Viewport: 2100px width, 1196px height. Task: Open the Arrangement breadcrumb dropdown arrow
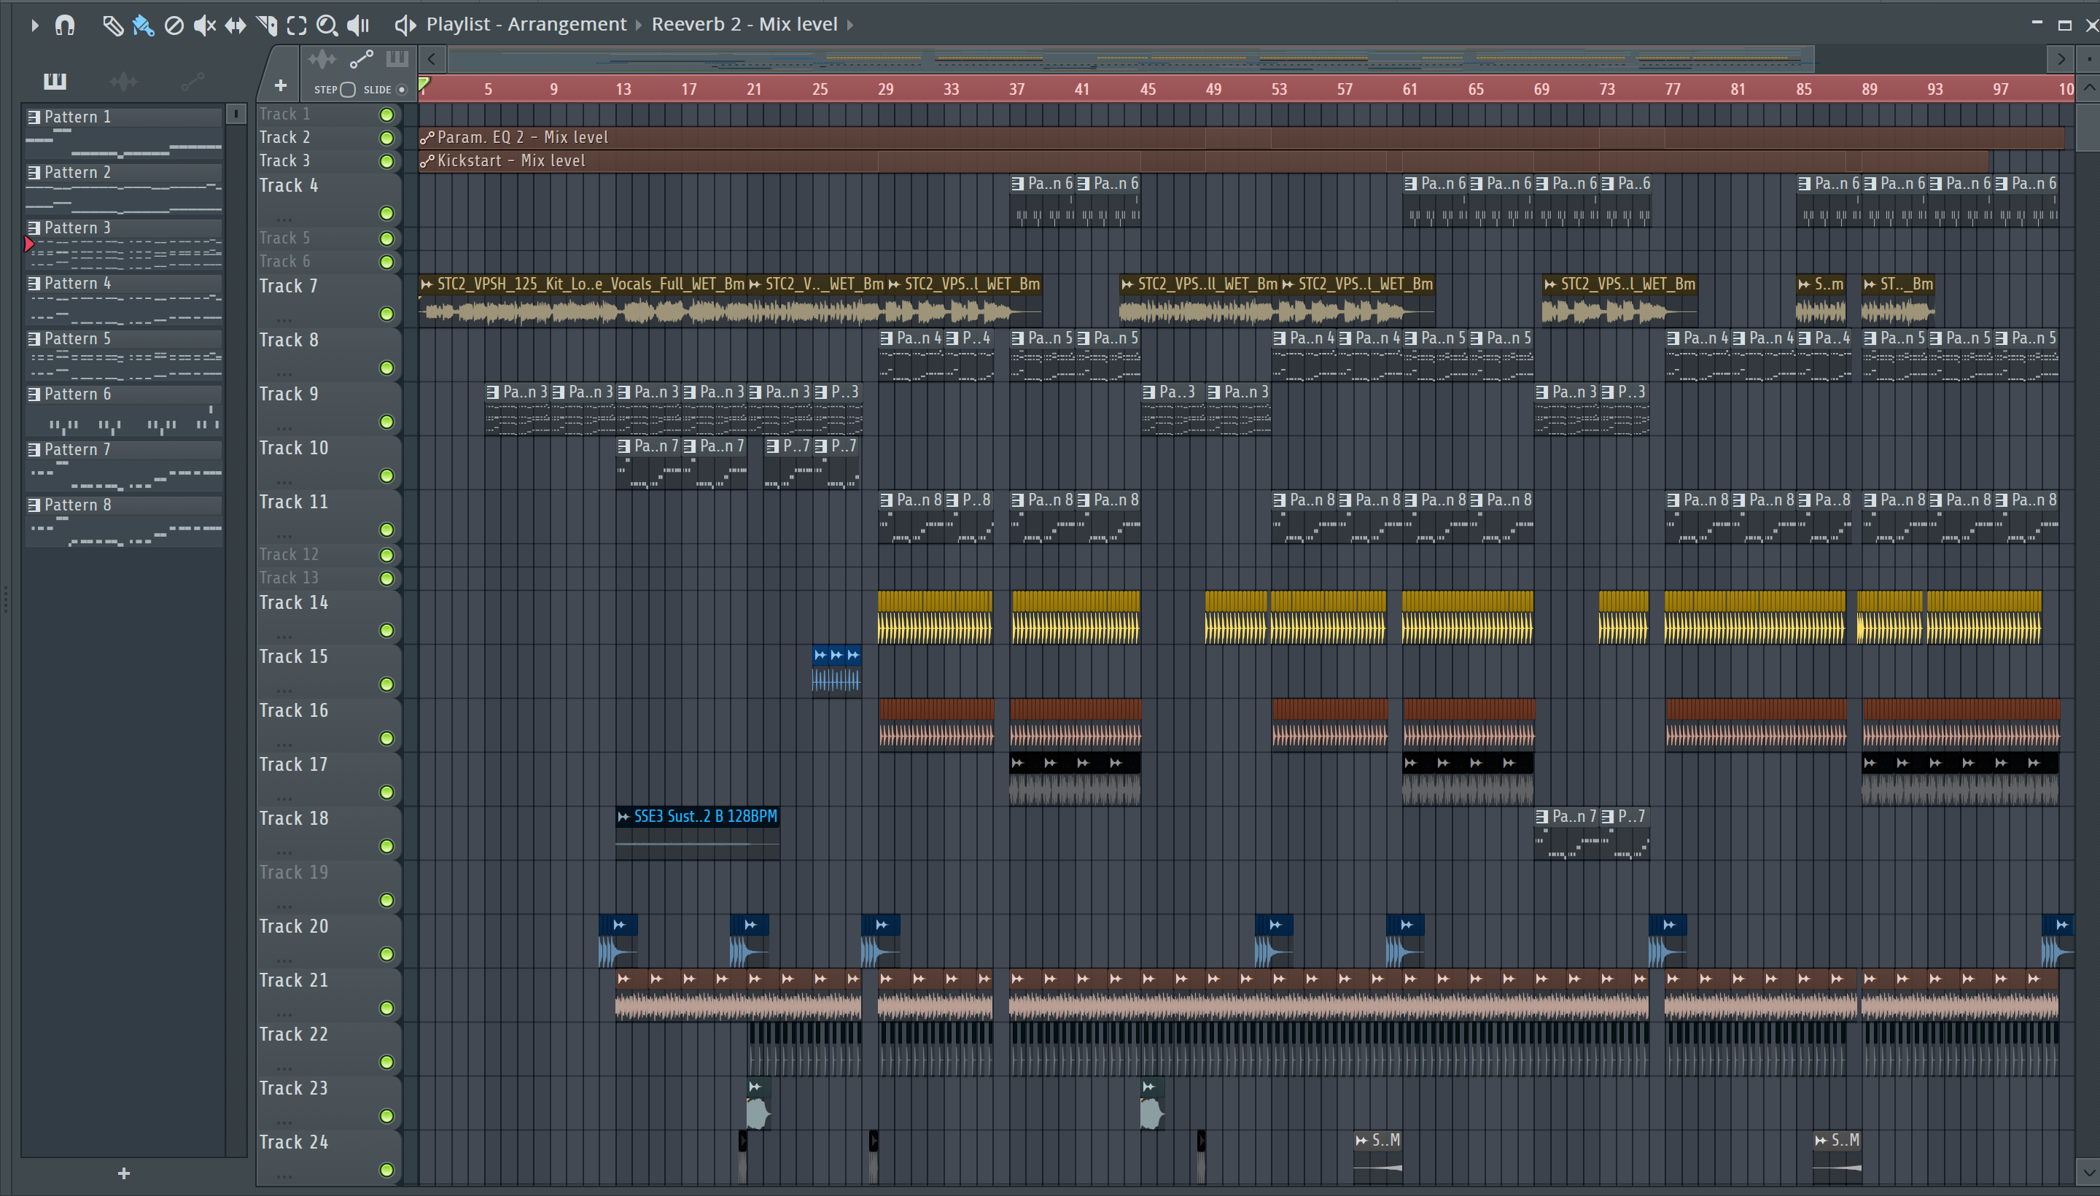pyautogui.click(x=639, y=26)
